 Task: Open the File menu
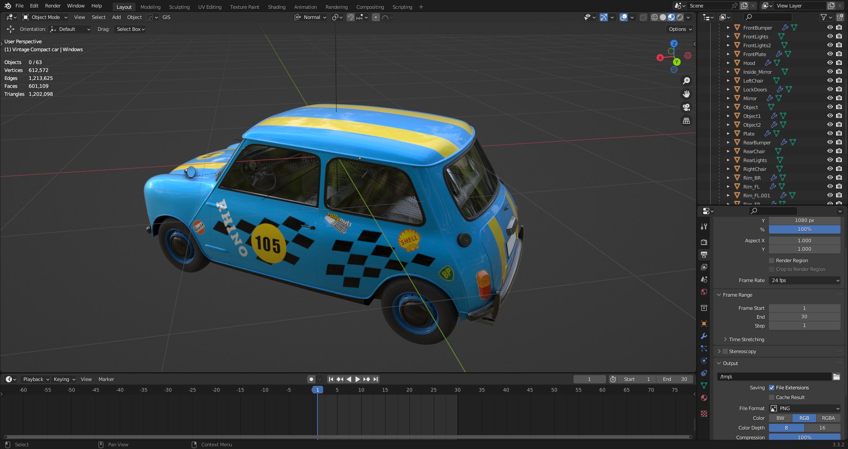[19, 6]
